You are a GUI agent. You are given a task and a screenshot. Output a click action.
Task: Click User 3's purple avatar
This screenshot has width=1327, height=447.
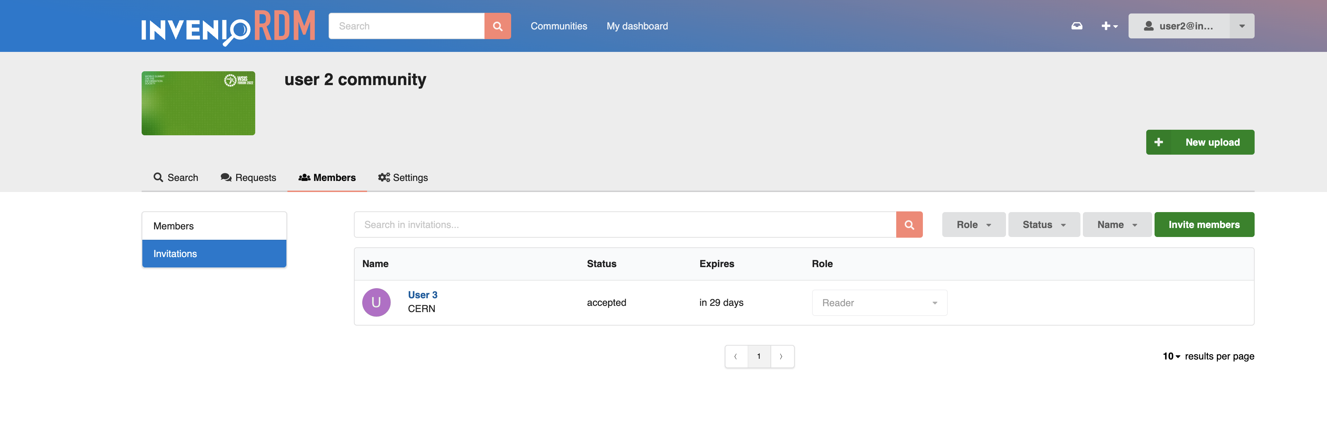(376, 302)
